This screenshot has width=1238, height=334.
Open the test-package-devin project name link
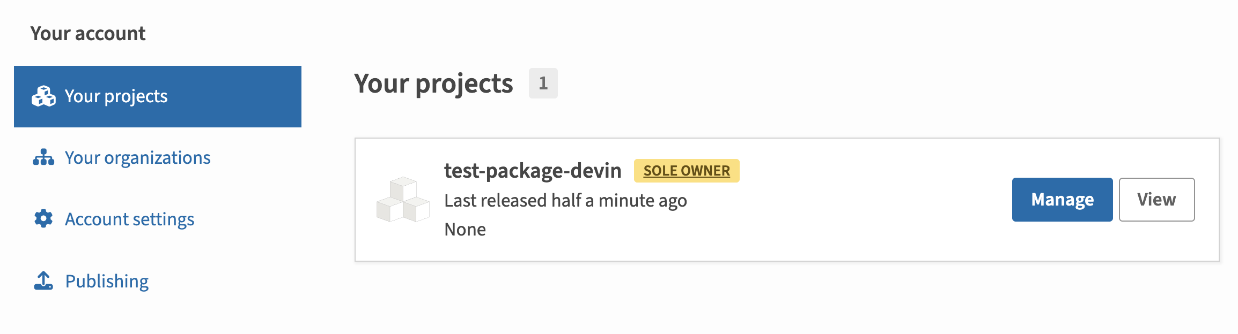[533, 170]
